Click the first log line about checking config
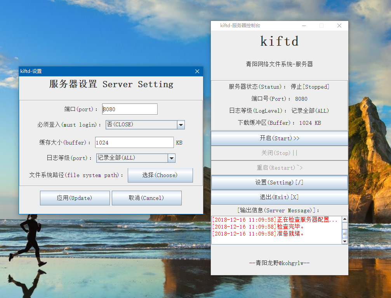The image size is (391, 298). (x=275, y=220)
